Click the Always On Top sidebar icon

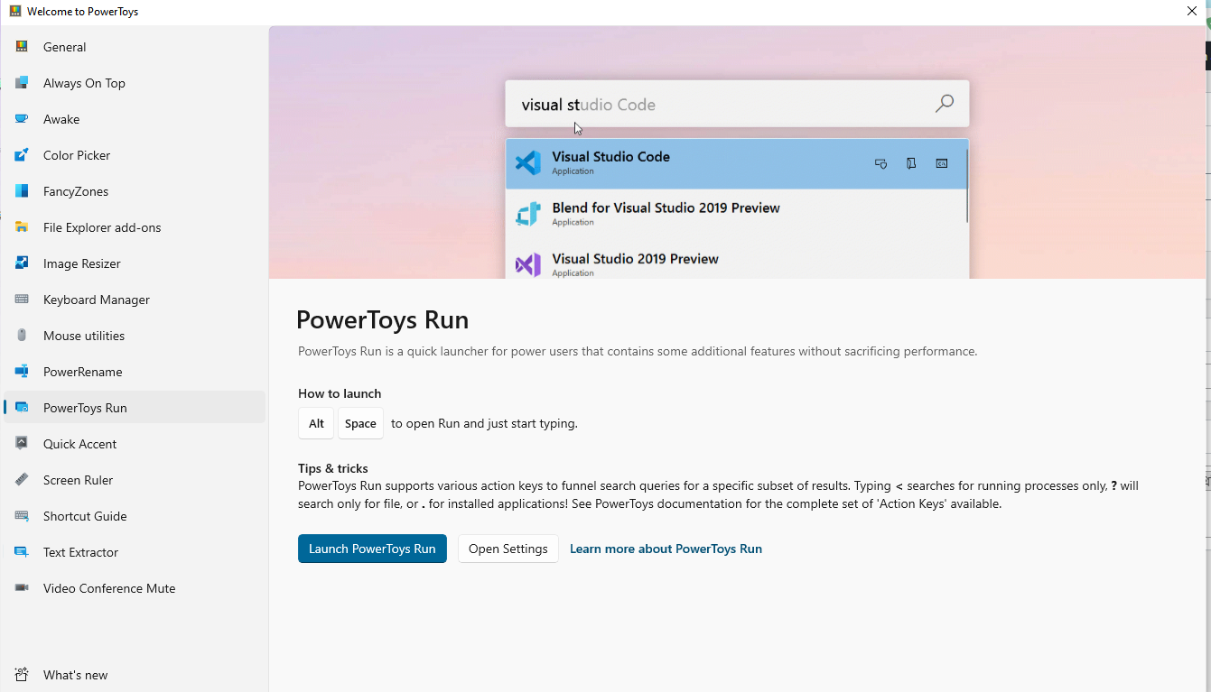(22, 83)
